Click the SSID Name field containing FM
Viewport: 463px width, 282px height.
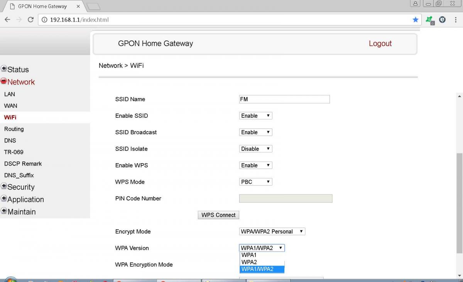[284, 99]
